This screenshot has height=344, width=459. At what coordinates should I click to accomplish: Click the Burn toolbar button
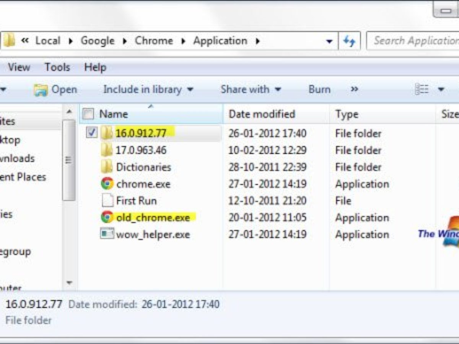[319, 89]
